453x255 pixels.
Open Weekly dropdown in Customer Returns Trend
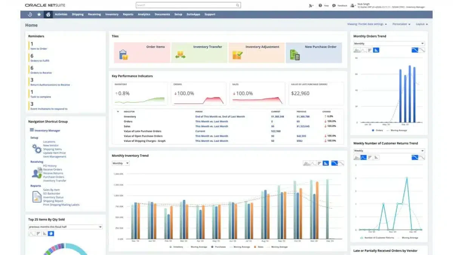[x=389, y=151]
